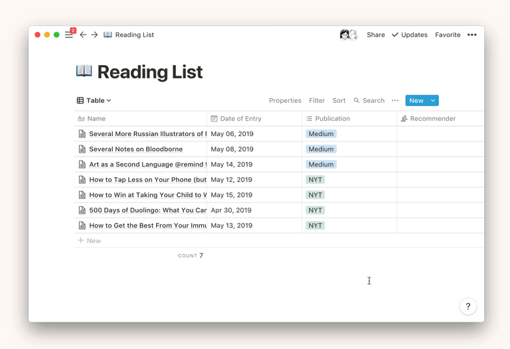Add a new row at table bottom
This screenshot has height=349, width=510.
coord(90,241)
